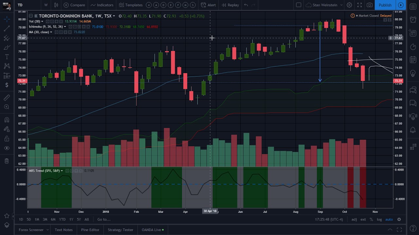The width and height of the screenshot is (419, 235).
Task: Open the pattern drawing tools
Action: 7,66
